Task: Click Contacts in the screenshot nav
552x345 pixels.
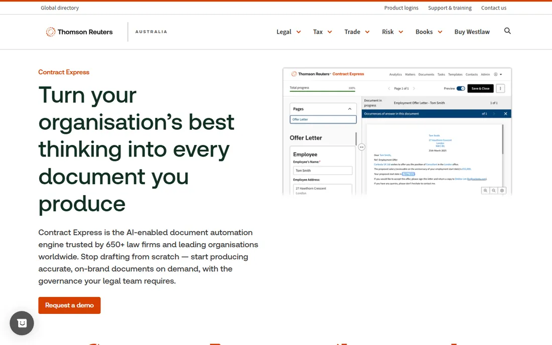Action: pos(472,75)
